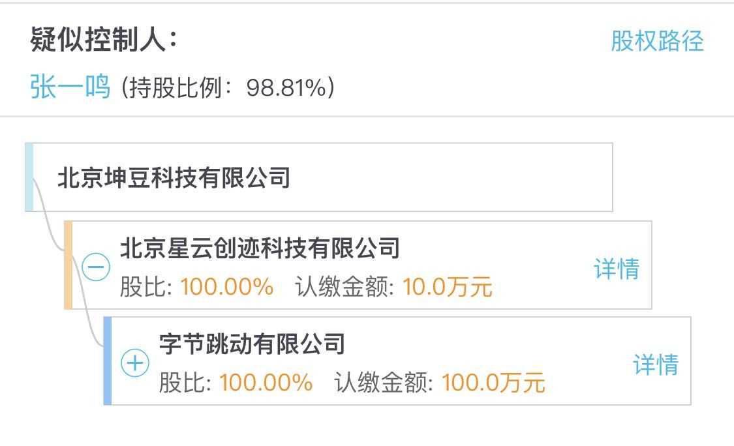The width and height of the screenshot is (734, 446).
Task: Click 10.0万元 subscribed amount value
Action: [447, 287]
